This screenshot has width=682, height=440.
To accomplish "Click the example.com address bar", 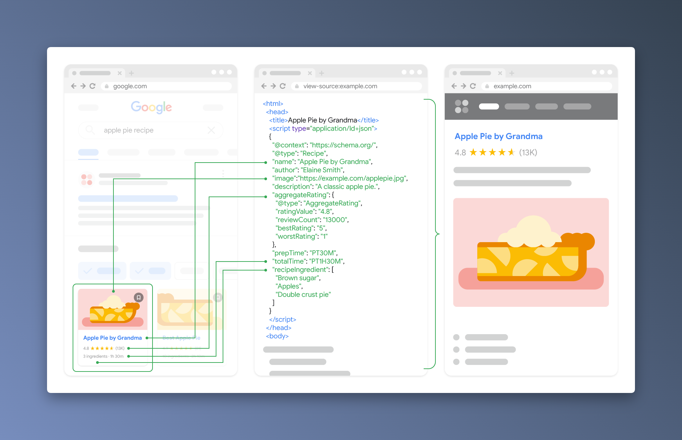I will tap(546, 86).
